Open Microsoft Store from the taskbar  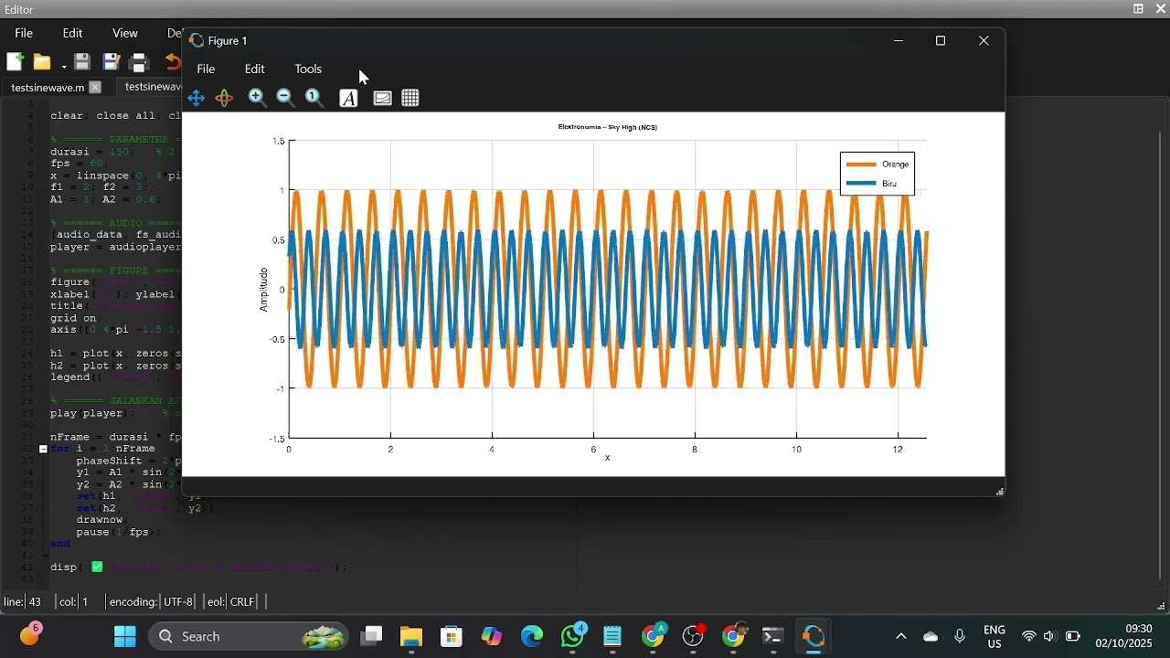point(452,637)
